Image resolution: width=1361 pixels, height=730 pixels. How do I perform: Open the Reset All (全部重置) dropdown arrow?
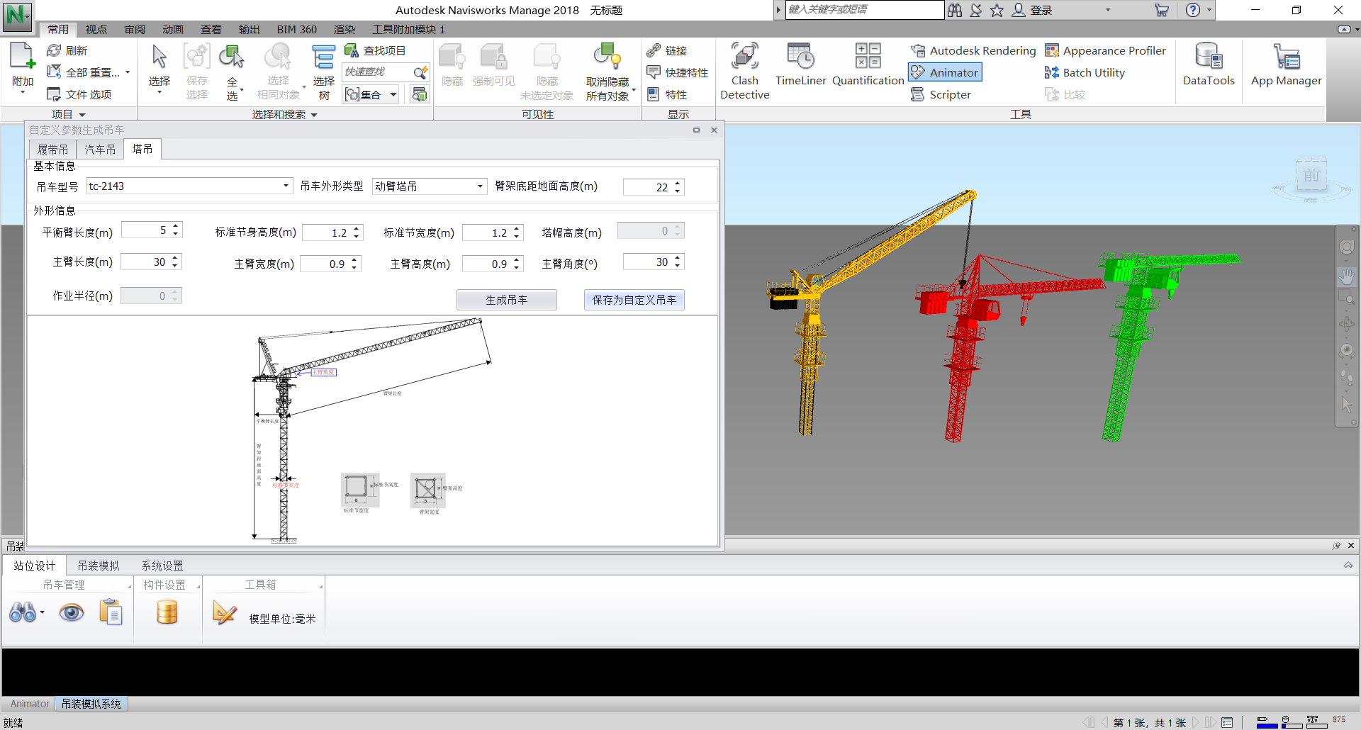pyautogui.click(x=128, y=72)
